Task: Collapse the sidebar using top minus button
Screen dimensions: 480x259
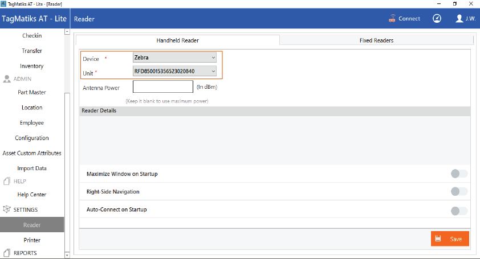Action: pyautogui.click(x=67, y=32)
